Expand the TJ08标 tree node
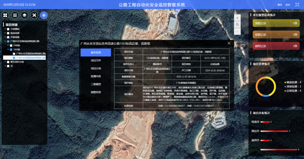The image size is (304, 159). pyautogui.click(x=8, y=45)
